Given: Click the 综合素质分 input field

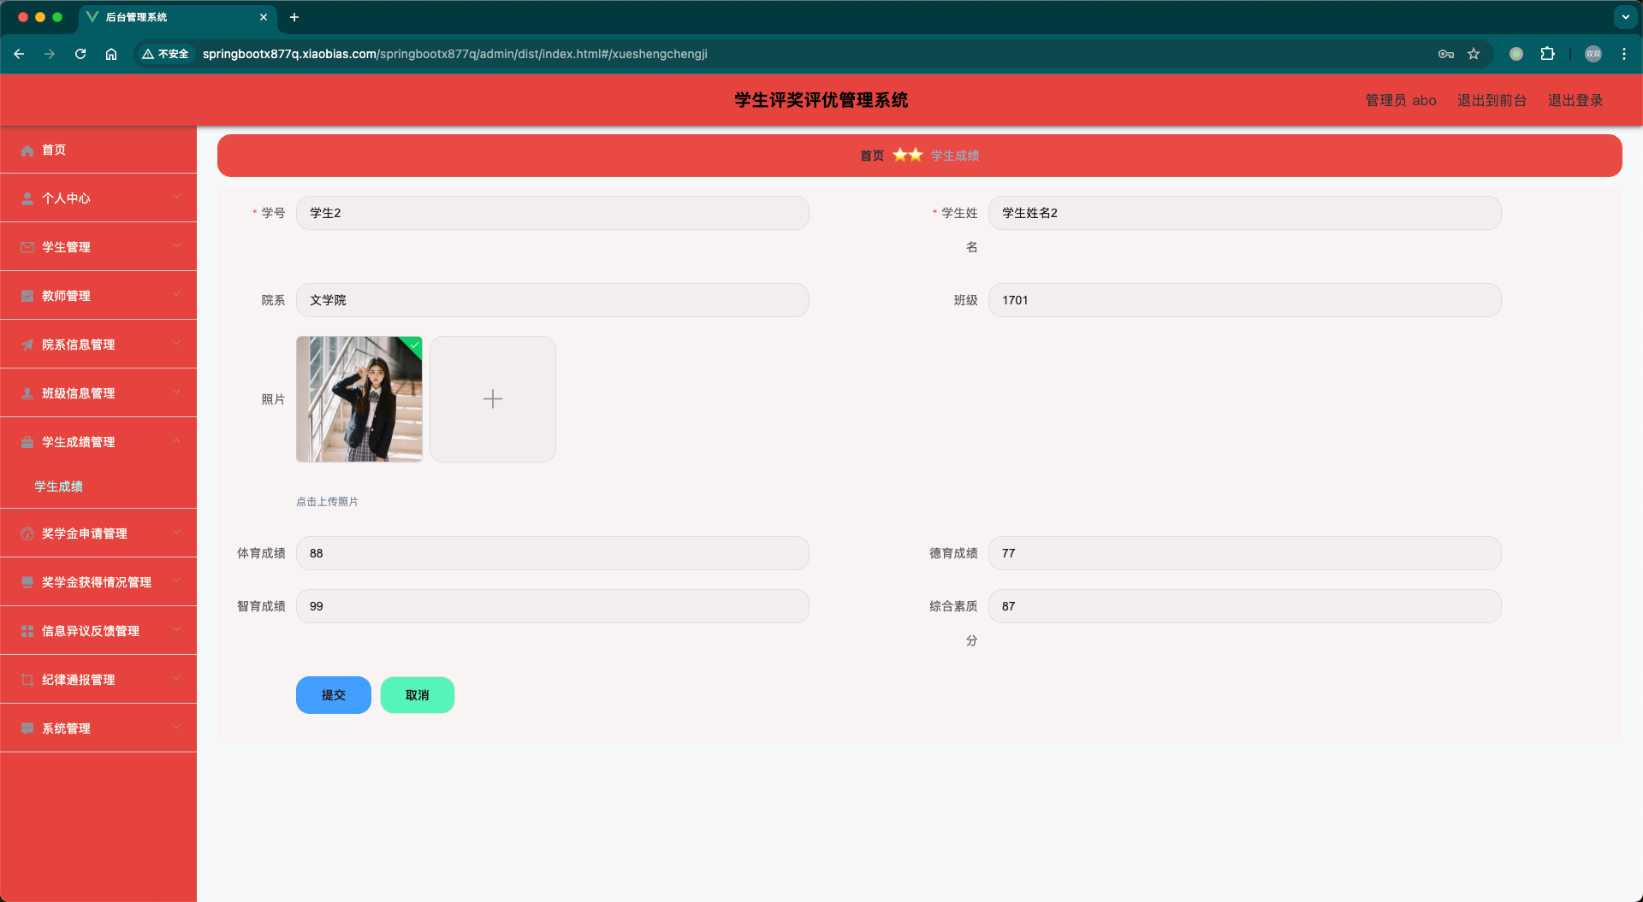Looking at the screenshot, I should tap(1245, 606).
